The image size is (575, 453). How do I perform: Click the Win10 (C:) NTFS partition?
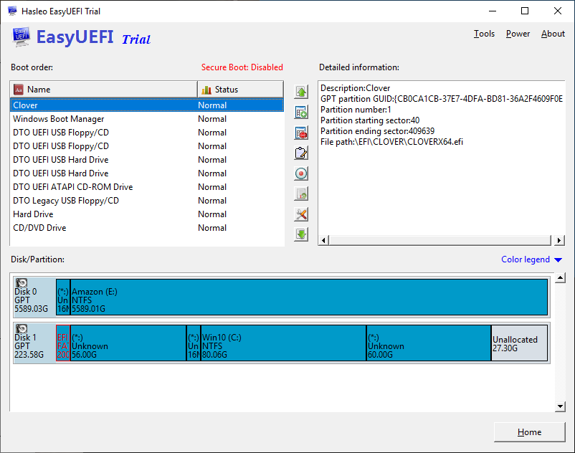click(x=283, y=343)
